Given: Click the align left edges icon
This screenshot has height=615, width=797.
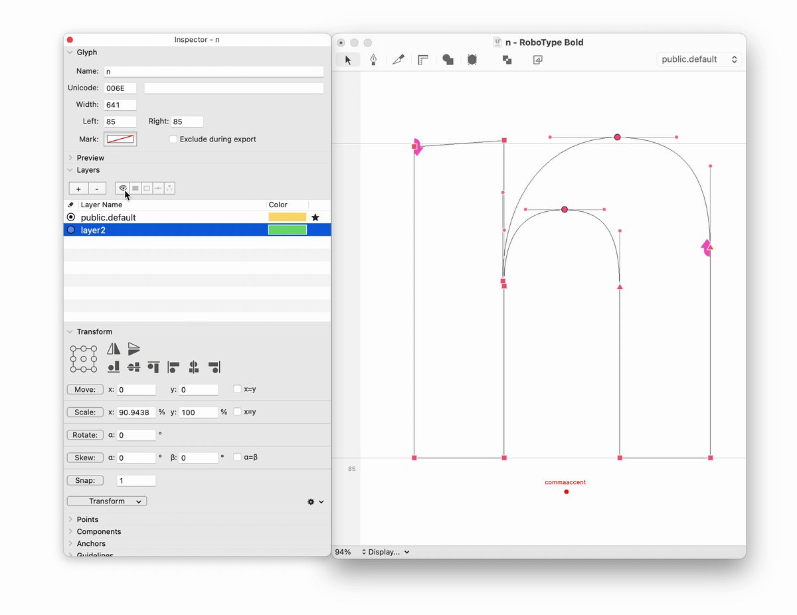Looking at the screenshot, I should [x=174, y=366].
